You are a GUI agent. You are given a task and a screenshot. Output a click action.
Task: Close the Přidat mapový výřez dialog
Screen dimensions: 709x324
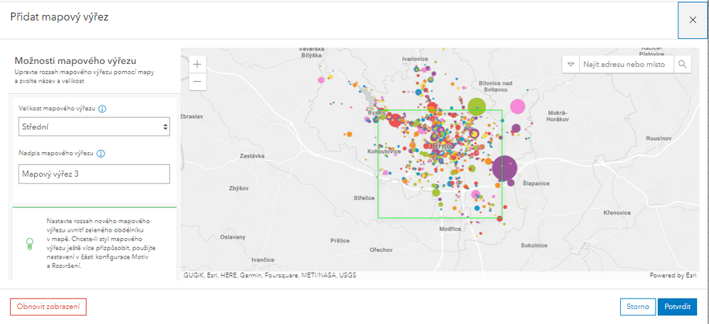[692, 19]
